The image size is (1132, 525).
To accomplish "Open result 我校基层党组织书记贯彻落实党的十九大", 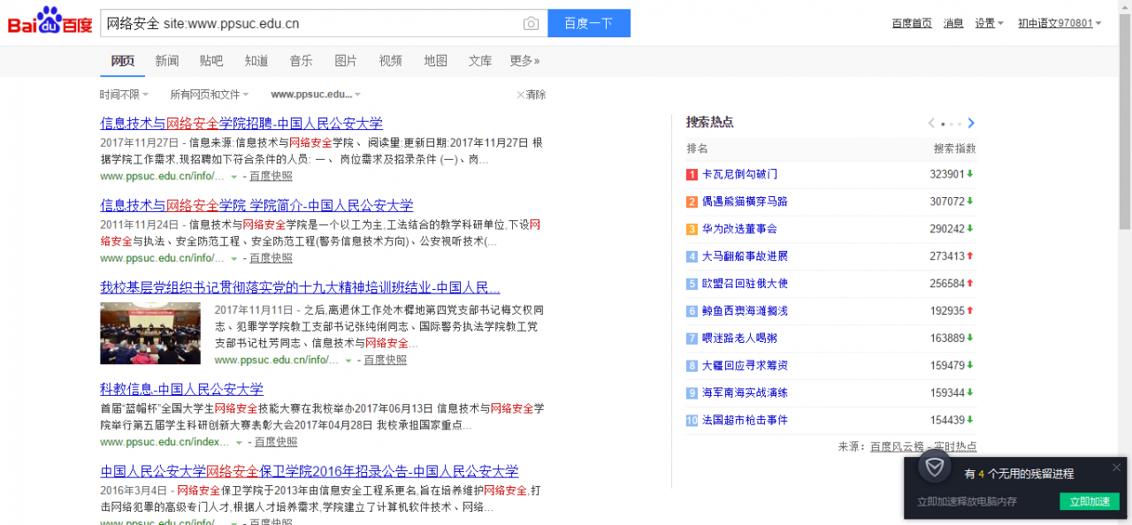I will coord(301,288).
